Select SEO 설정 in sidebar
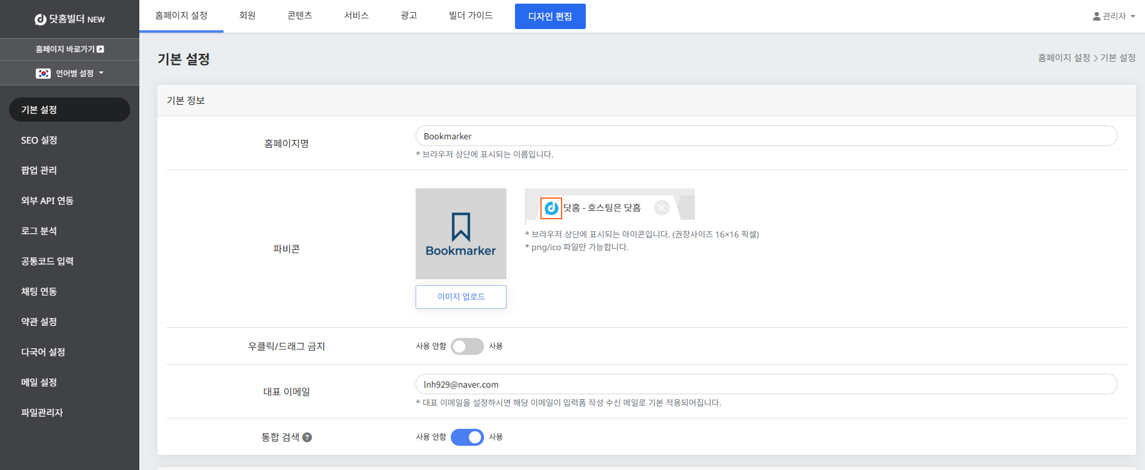The image size is (1145, 470). (39, 140)
